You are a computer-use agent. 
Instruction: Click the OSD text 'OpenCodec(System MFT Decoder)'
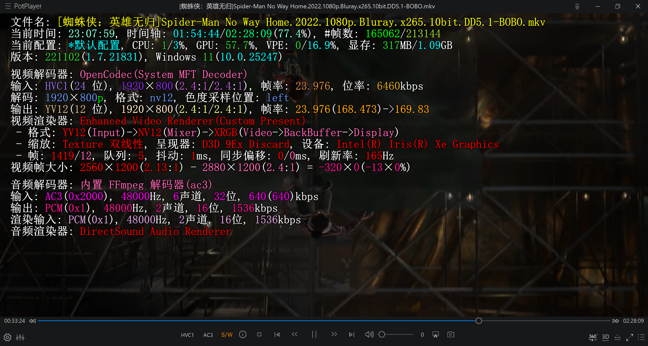(163, 75)
